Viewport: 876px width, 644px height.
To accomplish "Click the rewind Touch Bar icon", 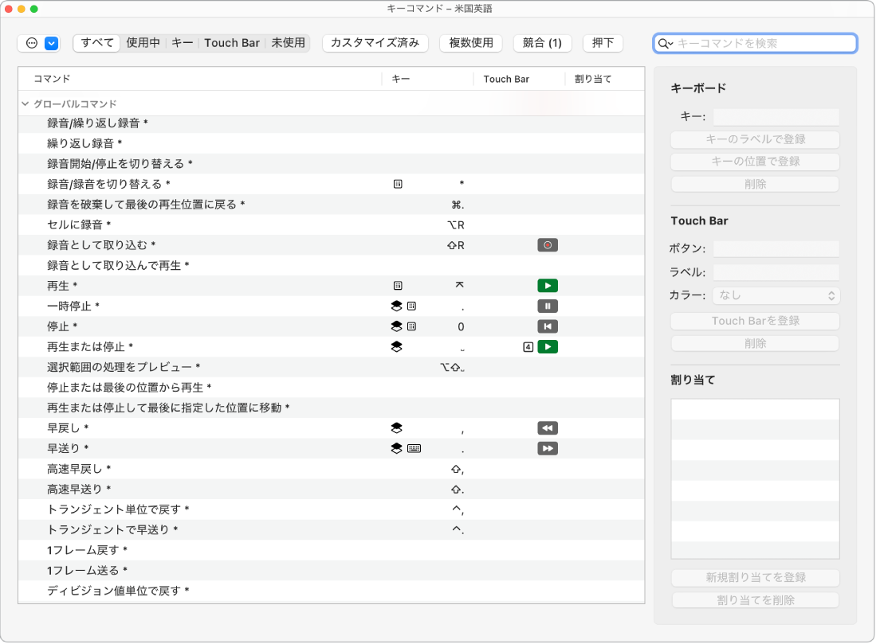I will (548, 428).
